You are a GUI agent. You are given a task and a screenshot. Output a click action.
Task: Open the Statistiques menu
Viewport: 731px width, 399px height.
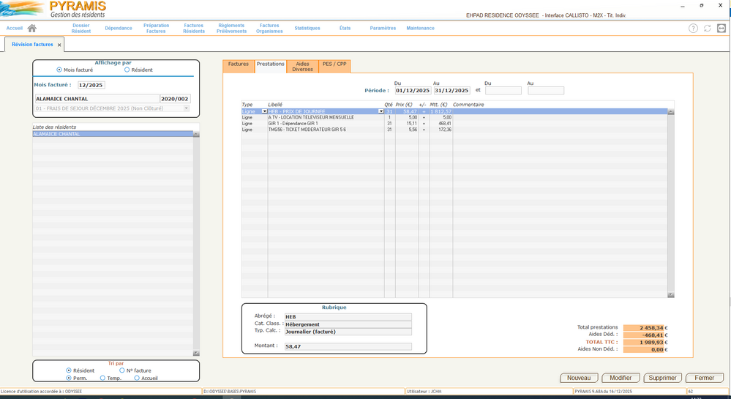(x=307, y=29)
